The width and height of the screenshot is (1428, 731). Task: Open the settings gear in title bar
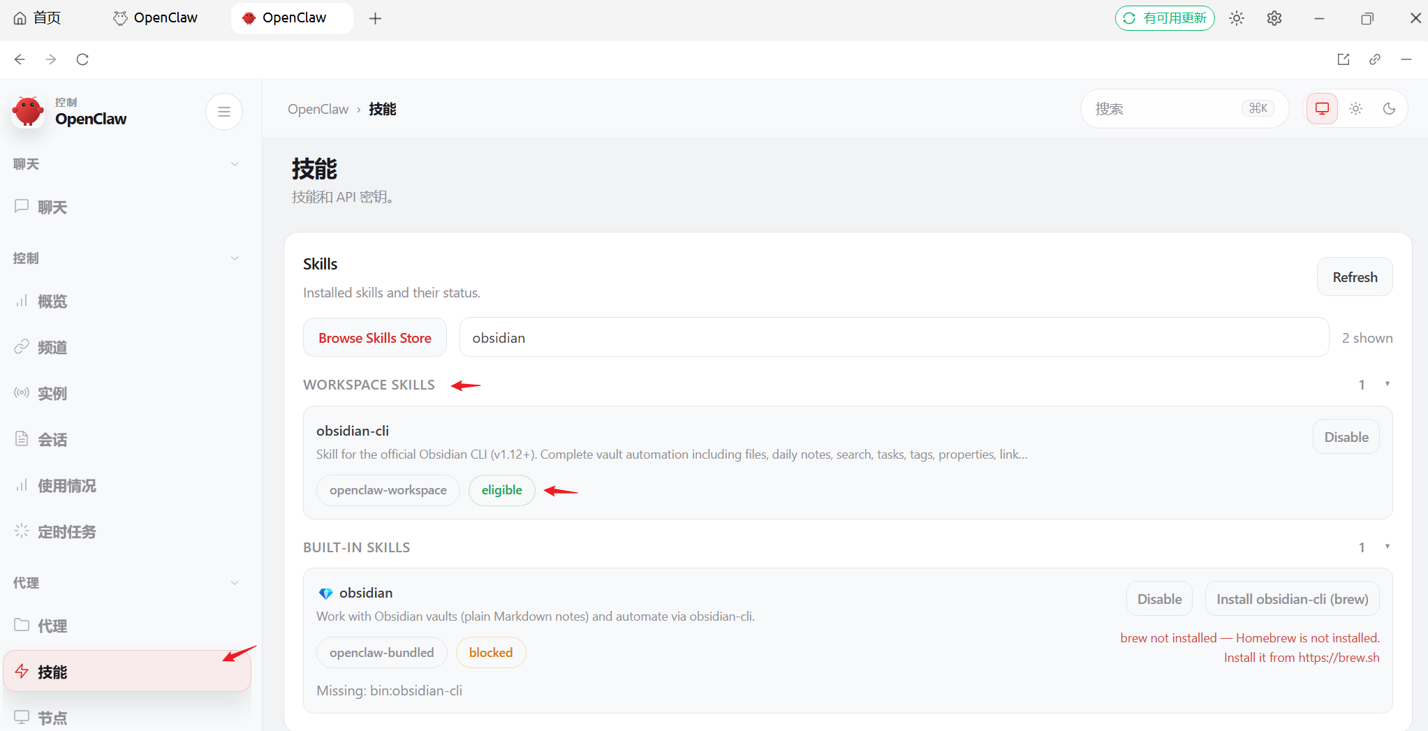tap(1274, 18)
